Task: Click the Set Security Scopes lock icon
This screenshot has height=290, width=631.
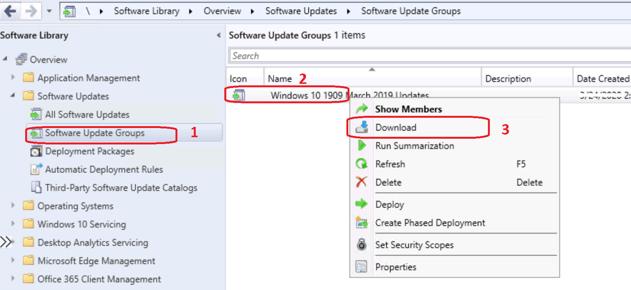Action: (x=361, y=245)
